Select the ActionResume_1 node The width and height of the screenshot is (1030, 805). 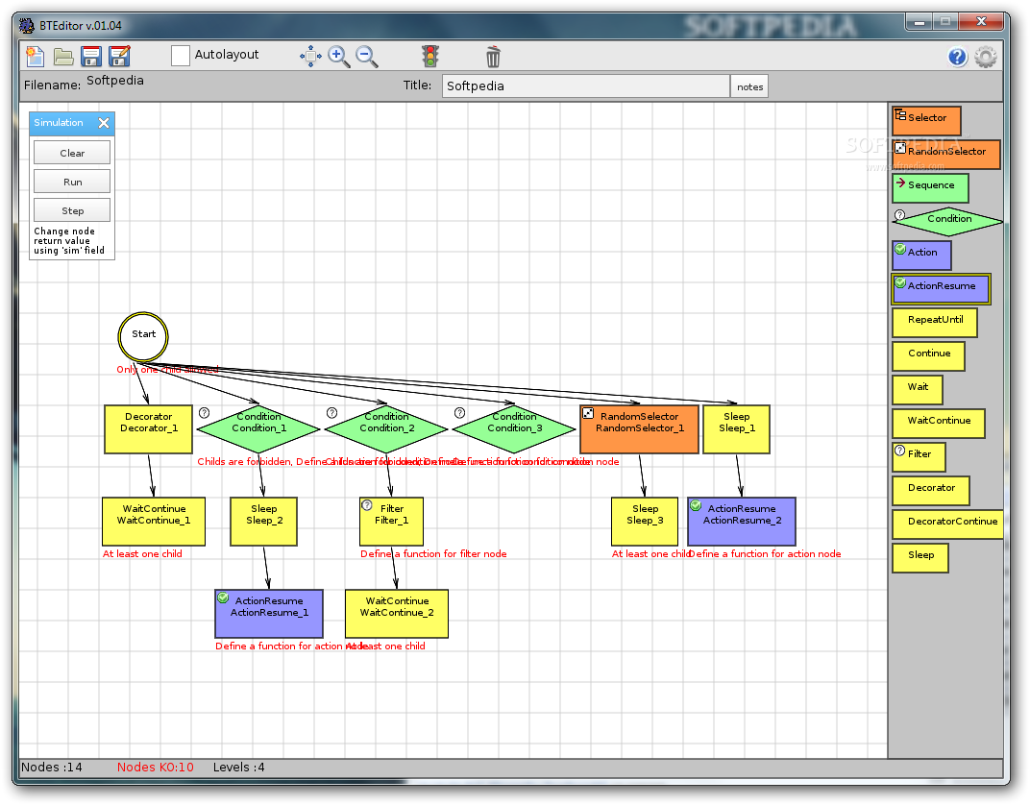coord(269,614)
